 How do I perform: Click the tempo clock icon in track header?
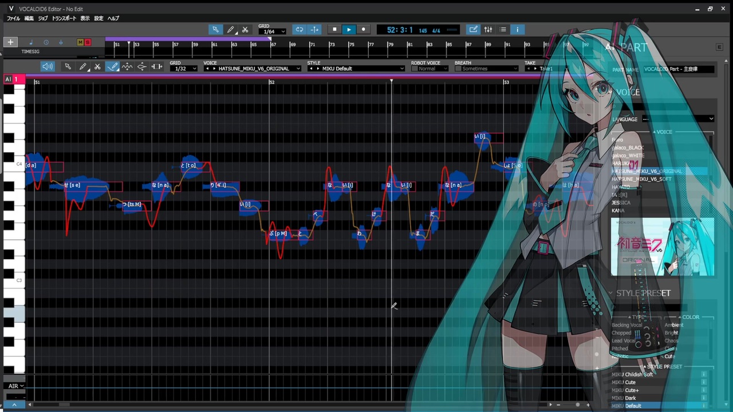coord(46,42)
